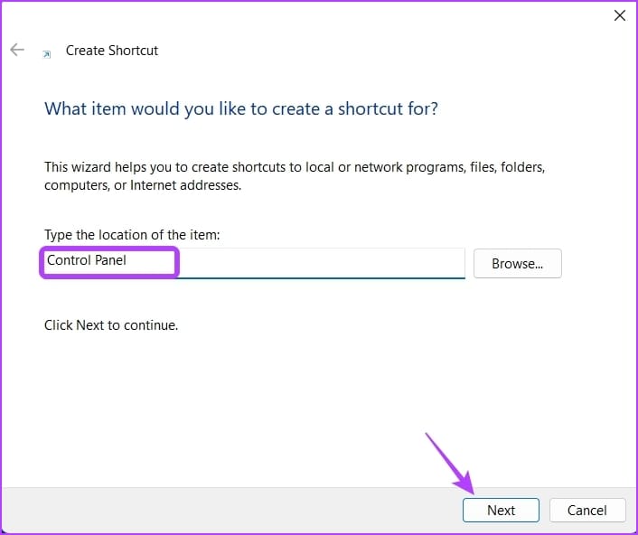Click 'Type the location of the item:' label
Image resolution: width=638 pixels, height=535 pixels.
coord(132,235)
